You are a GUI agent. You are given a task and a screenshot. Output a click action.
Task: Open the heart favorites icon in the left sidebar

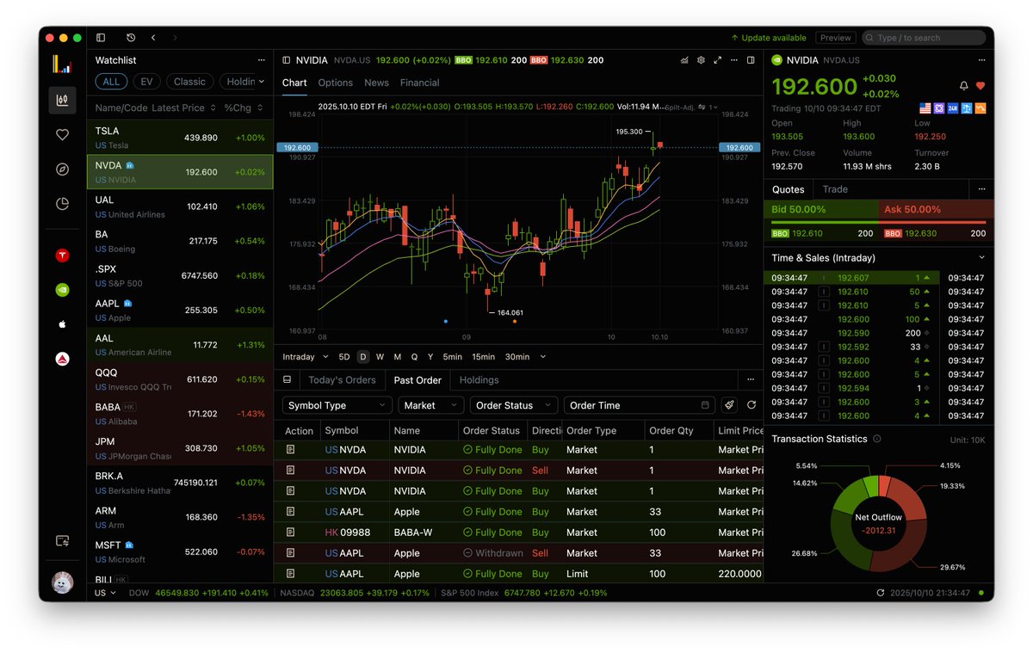point(62,134)
